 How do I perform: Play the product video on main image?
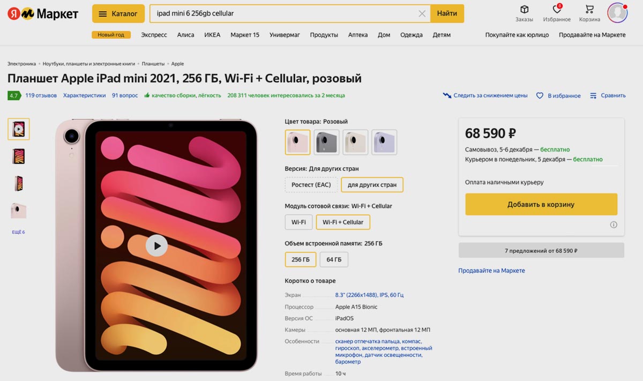pyautogui.click(x=156, y=246)
